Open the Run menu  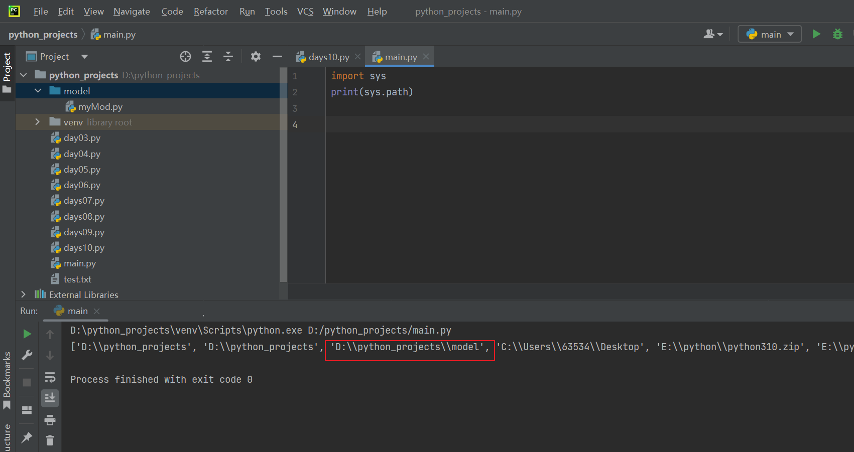[x=247, y=11]
